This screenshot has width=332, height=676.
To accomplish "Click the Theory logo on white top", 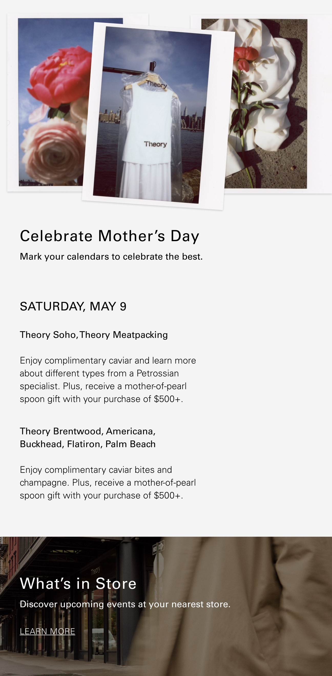I will pyautogui.click(x=155, y=144).
